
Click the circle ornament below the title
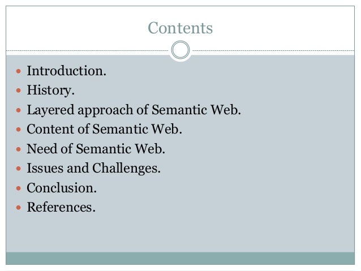pyautogui.click(x=180, y=50)
